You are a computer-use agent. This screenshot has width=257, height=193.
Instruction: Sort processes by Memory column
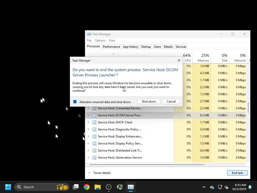pos(202,58)
